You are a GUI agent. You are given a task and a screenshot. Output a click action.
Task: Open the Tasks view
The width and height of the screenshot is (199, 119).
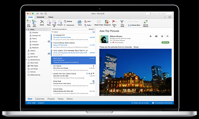pos(61,99)
